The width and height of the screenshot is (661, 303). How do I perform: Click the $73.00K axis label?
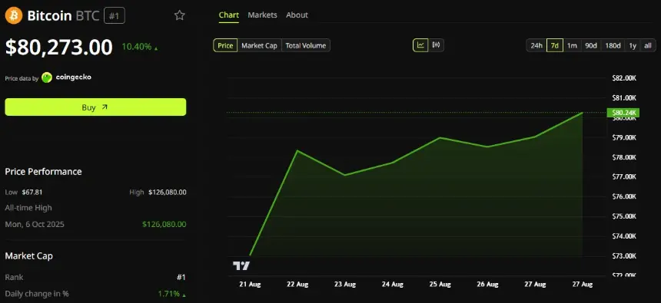coord(624,256)
